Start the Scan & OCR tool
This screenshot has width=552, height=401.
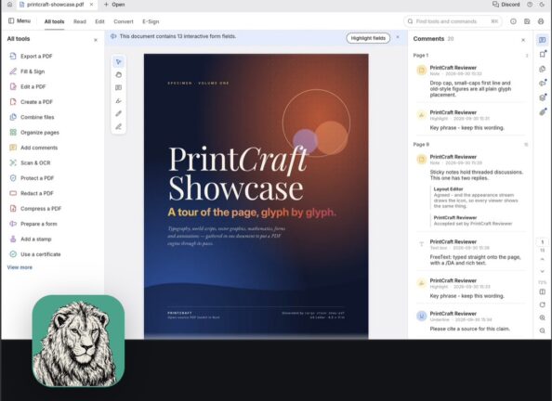pyautogui.click(x=31, y=162)
